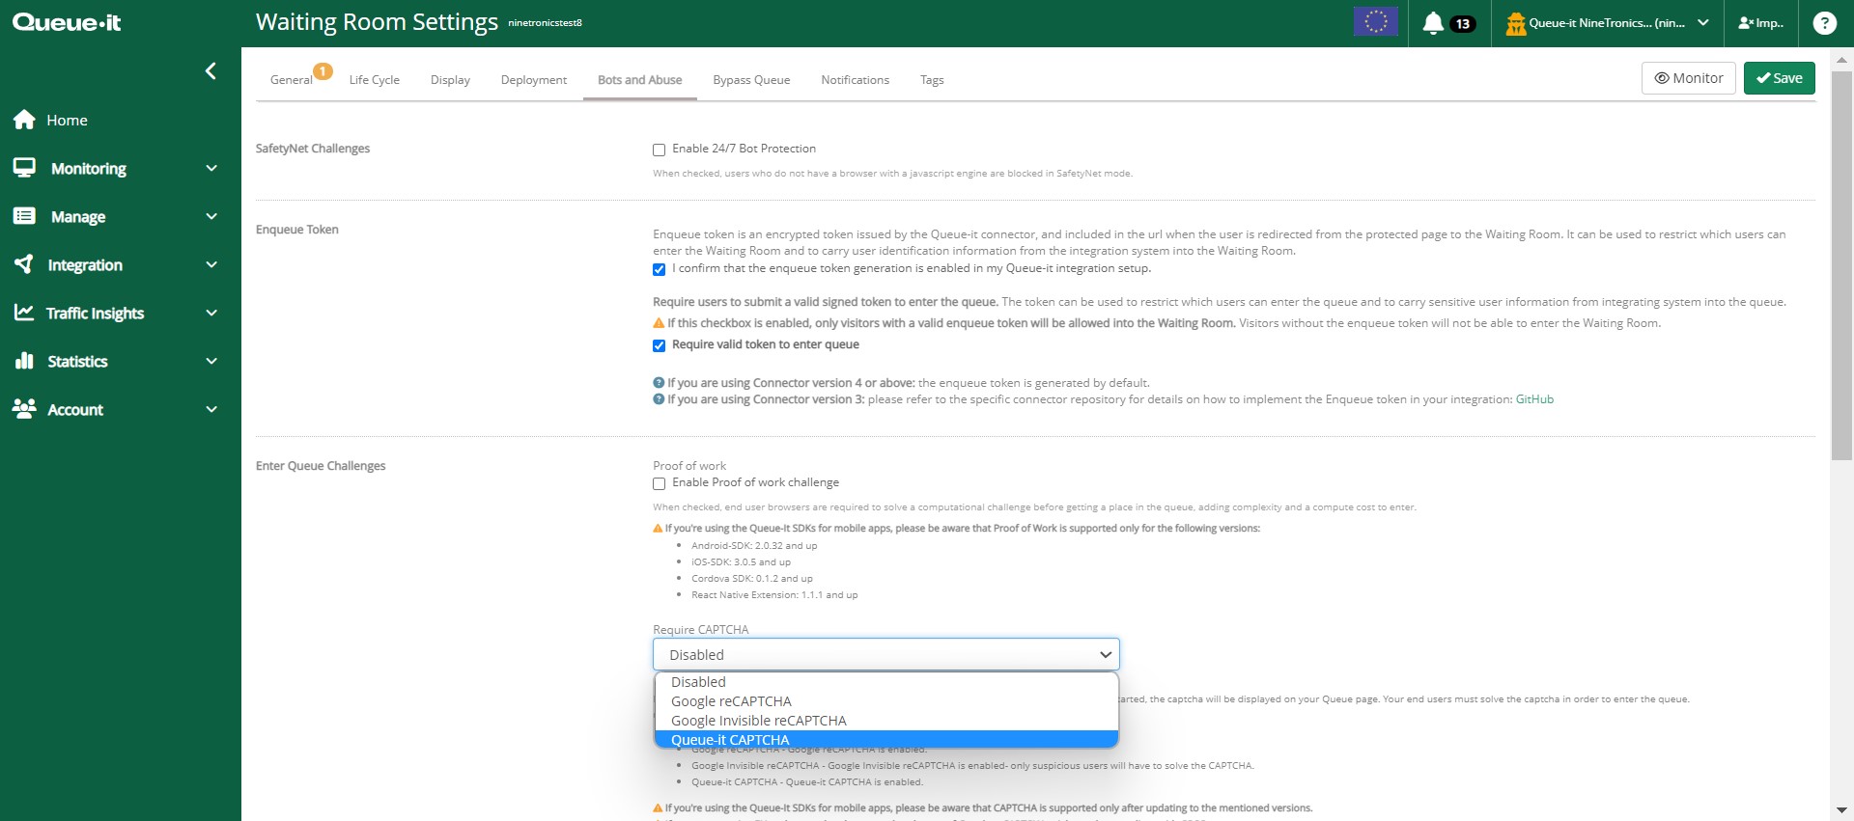Click the warning icon for Proof of Work SDK notice

click(x=658, y=529)
